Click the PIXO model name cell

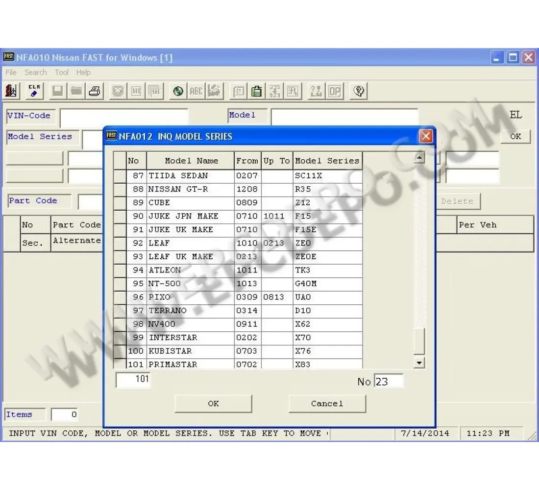click(191, 297)
